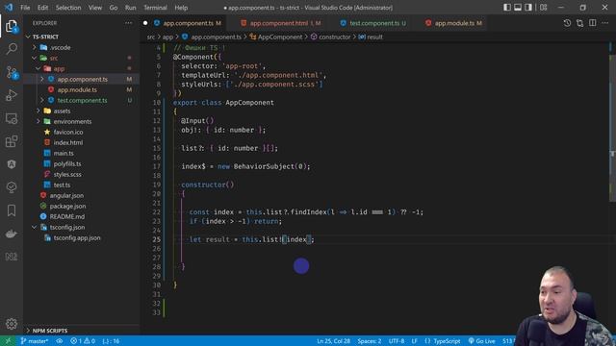
Task: Start Go Live server
Action: 481,341
